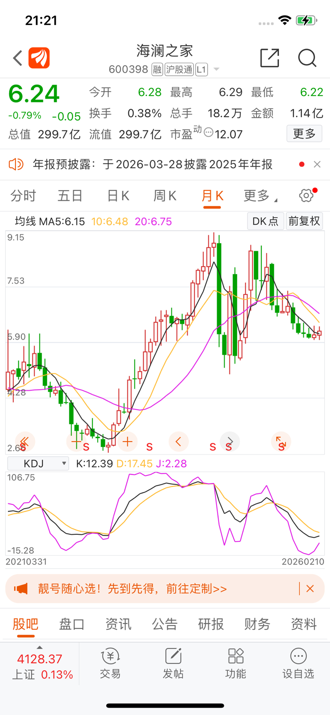Open chart settings gear icon

tap(306, 196)
